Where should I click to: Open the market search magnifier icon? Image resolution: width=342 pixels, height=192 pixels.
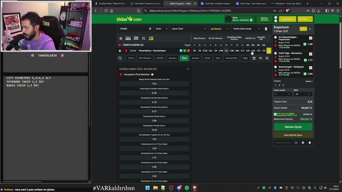120,58
